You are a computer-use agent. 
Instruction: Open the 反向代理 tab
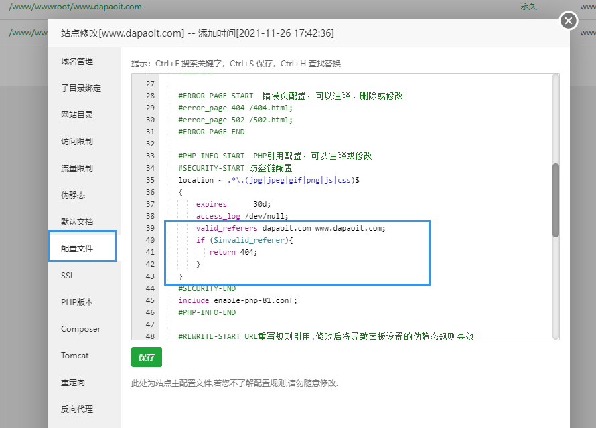click(77, 409)
